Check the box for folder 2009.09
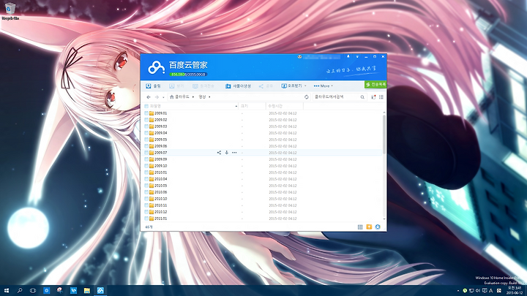Viewport: 527px width, 296px height. pos(146,159)
